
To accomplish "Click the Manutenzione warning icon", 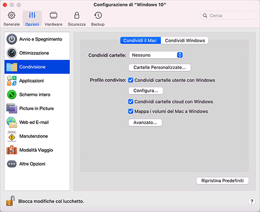I will tap(11, 136).
